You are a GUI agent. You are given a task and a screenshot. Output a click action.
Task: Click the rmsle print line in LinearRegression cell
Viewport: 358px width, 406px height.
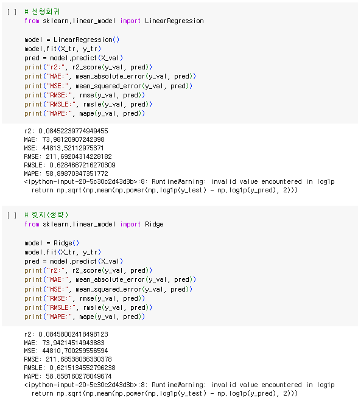[88, 104]
